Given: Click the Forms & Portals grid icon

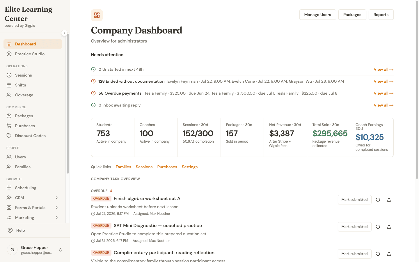Looking at the screenshot, I should click(x=9, y=208).
